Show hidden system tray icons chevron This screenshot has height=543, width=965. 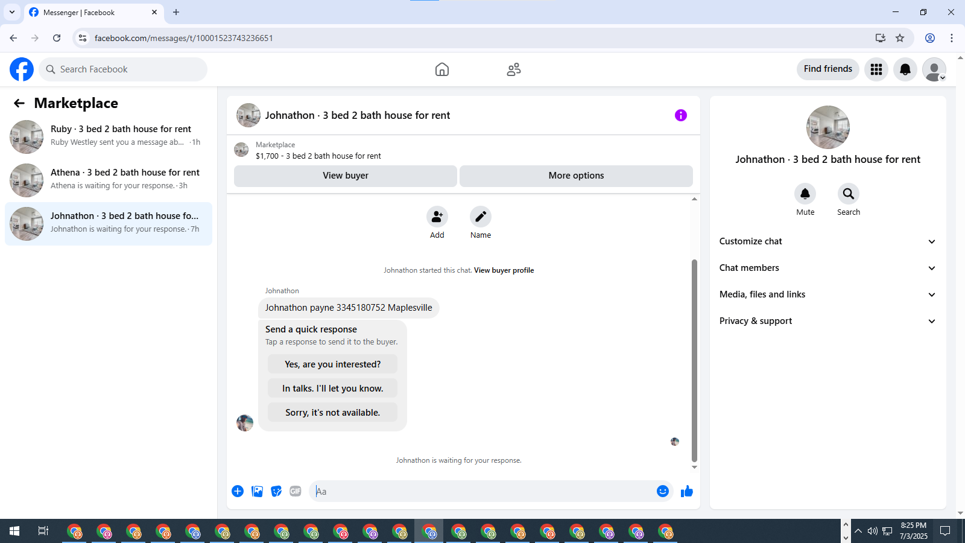(x=858, y=531)
